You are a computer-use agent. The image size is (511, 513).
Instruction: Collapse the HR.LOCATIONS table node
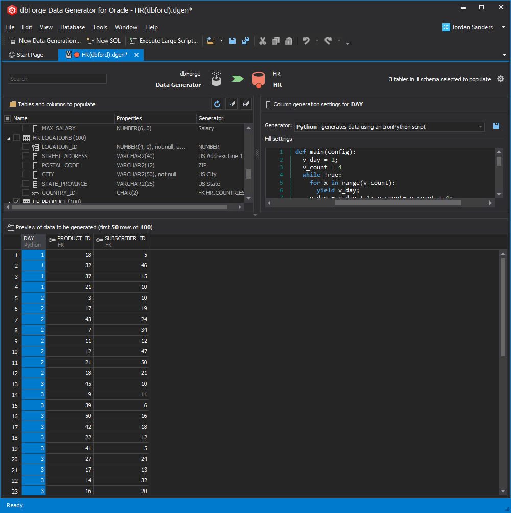(9, 138)
